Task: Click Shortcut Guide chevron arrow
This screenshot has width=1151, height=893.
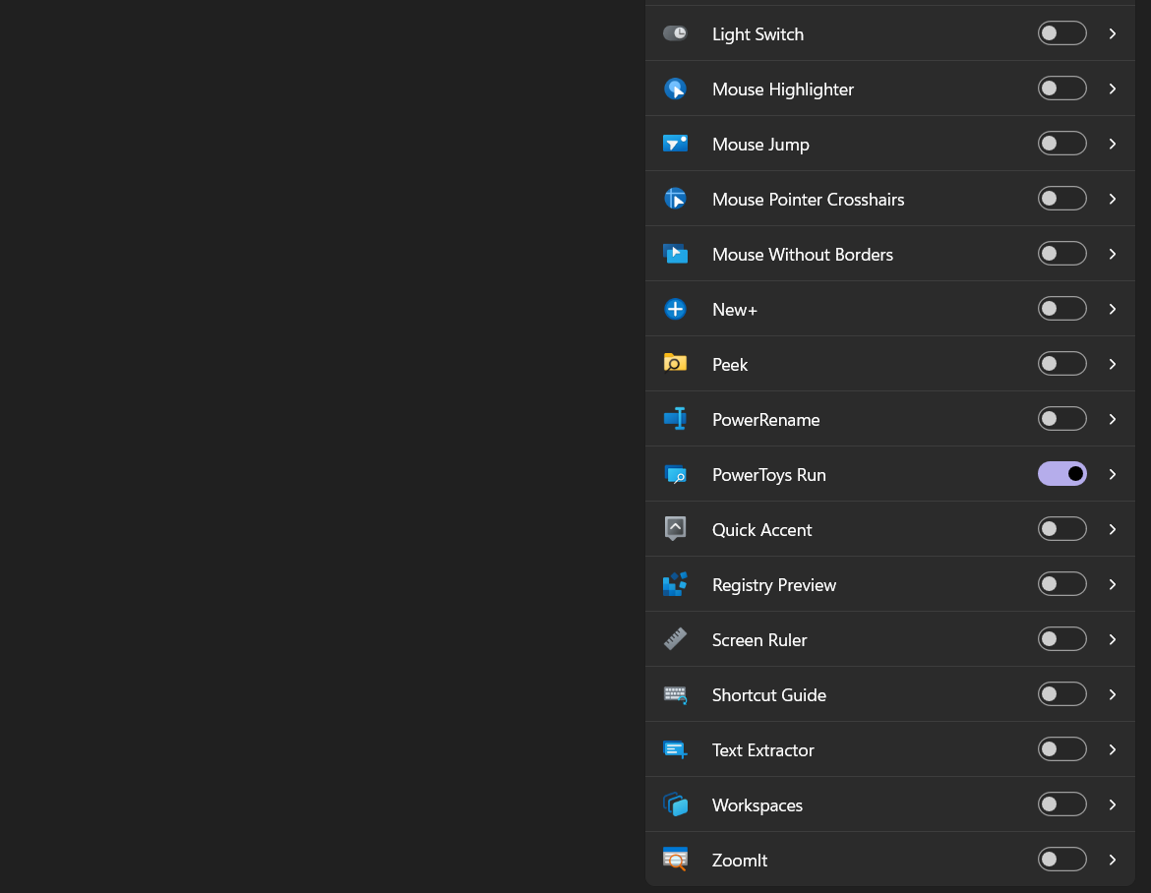Action: click(x=1112, y=694)
